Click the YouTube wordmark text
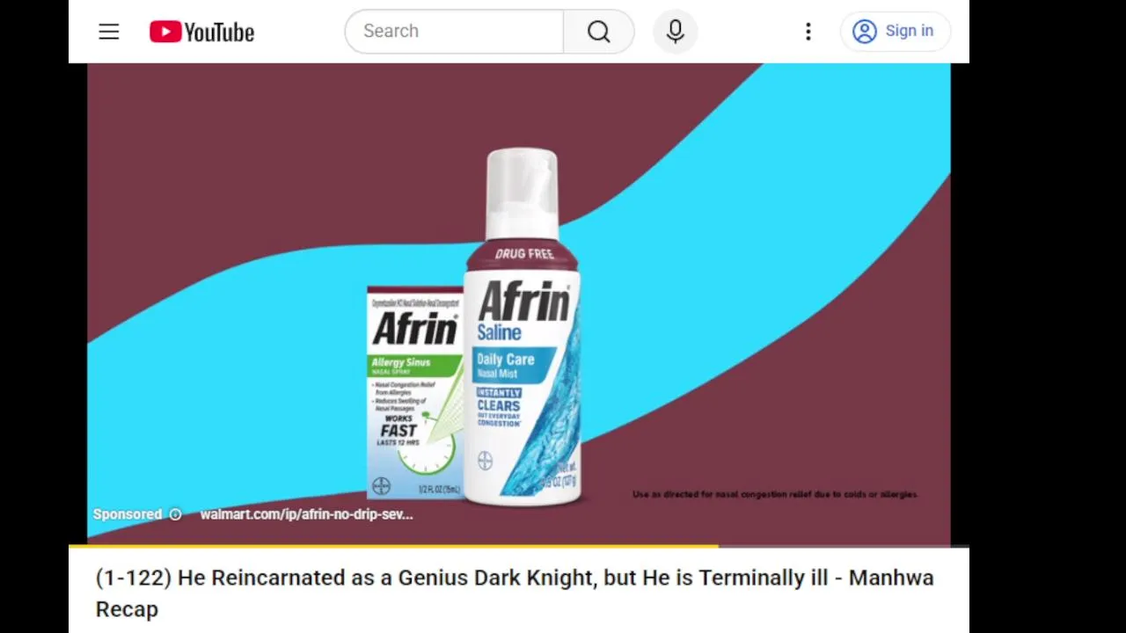1126x633 pixels. point(220,33)
